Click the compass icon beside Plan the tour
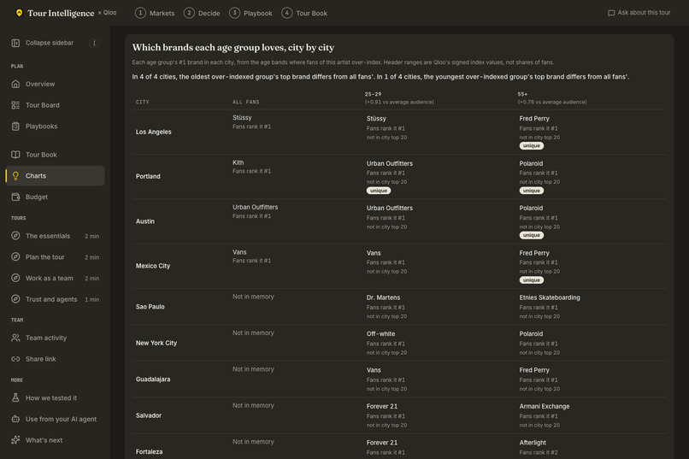This screenshot has height=459, width=689. coord(15,257)
